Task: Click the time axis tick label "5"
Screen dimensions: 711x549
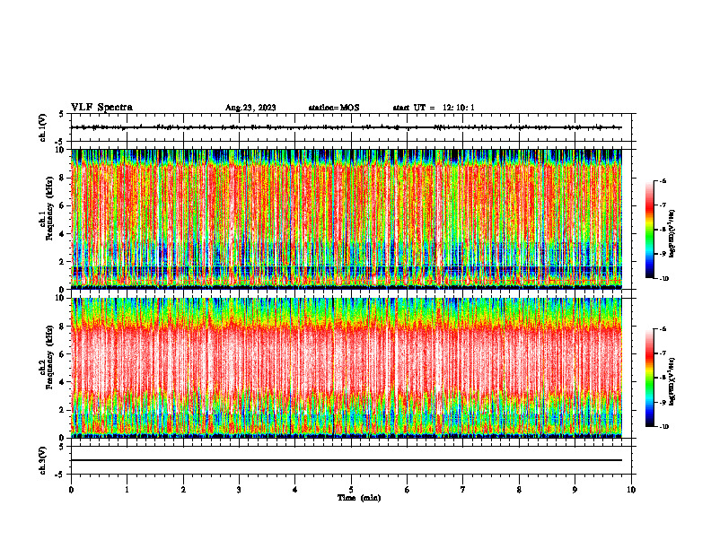Action: pos(351,490)
